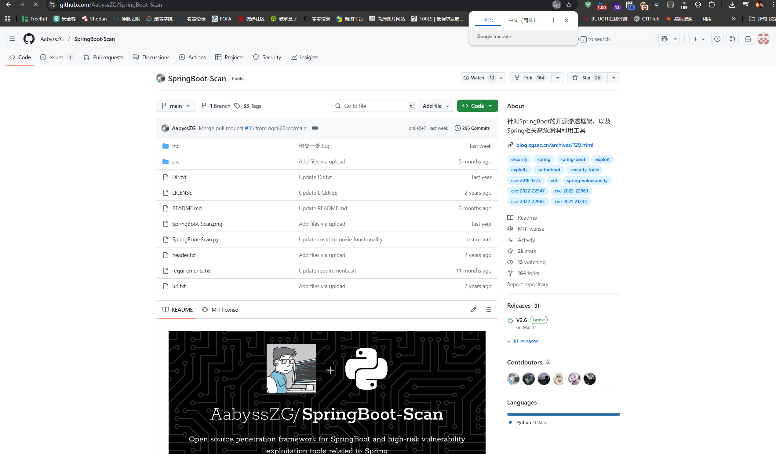776x454 pixels.
Task: Bookmark this page with the star icon
Action: pyautogui.click(x=569, y=5)
